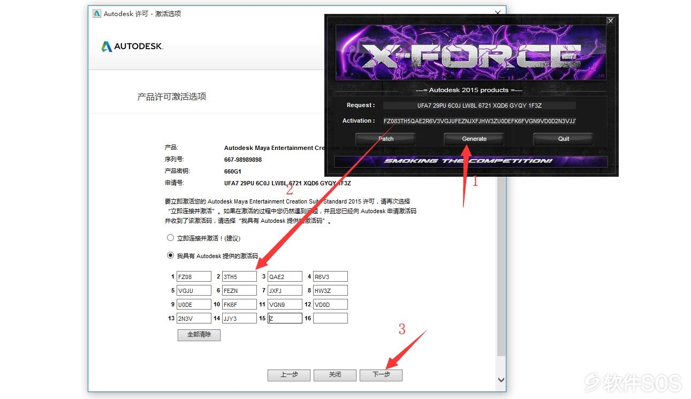Close the Autodesk licensing window
Screen dimensions: 691x399
(498, 13)
